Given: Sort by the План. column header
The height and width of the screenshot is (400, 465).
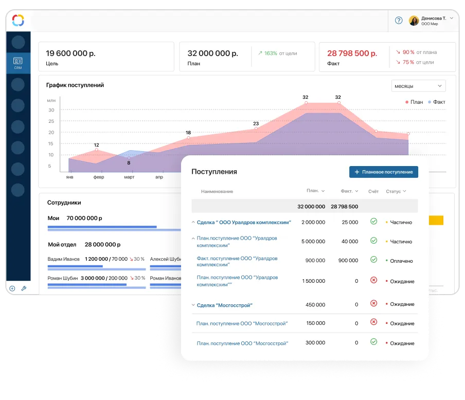Looking at the screenshot, I should [x=315, y=191].
